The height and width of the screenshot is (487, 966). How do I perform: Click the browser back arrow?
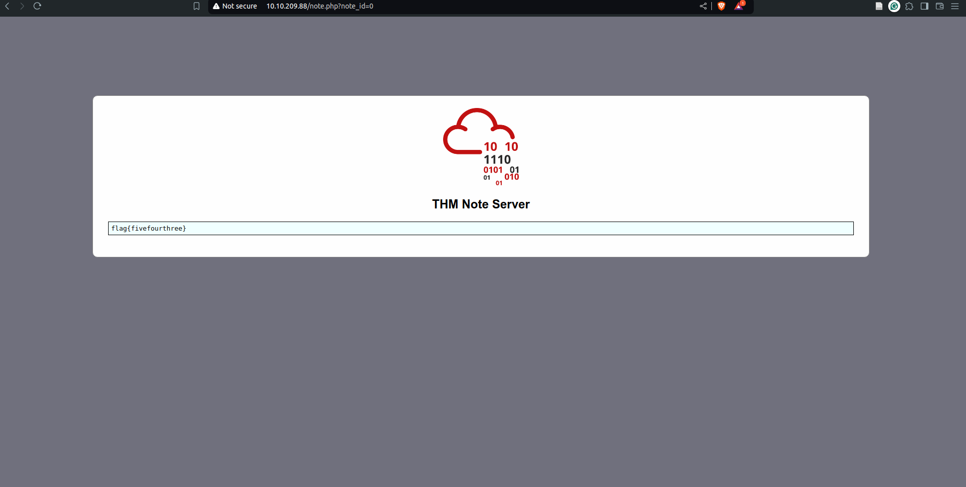[x=7, y=6]
